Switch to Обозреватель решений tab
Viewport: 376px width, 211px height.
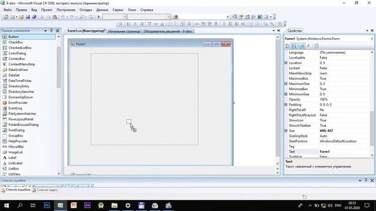coord(167,31)
